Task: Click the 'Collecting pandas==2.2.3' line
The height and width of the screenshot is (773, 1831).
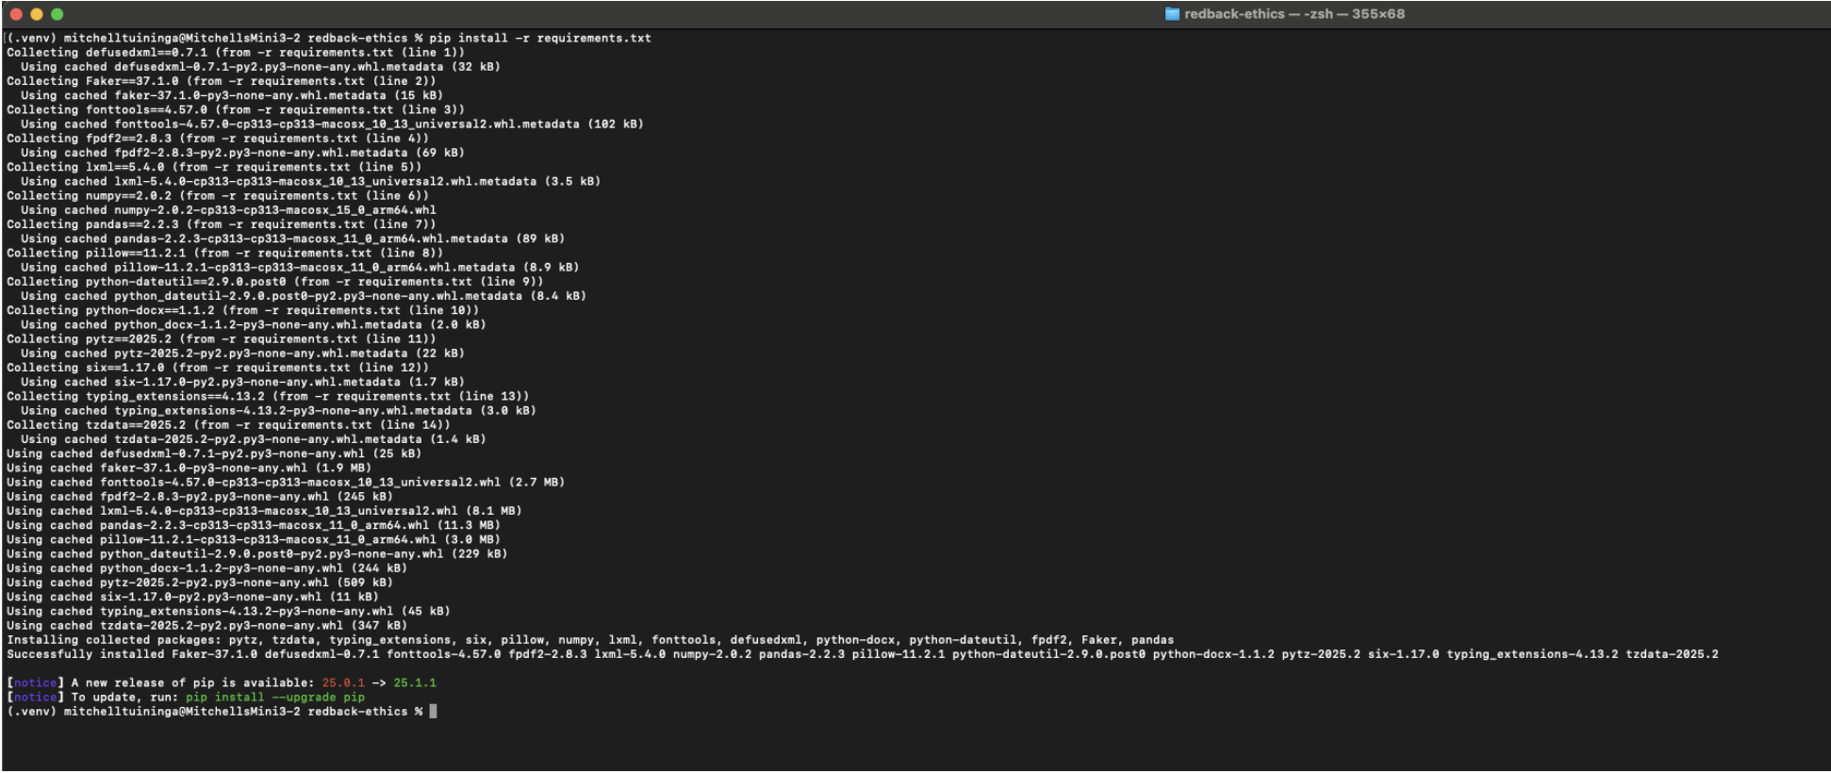Action: (222, 224)
